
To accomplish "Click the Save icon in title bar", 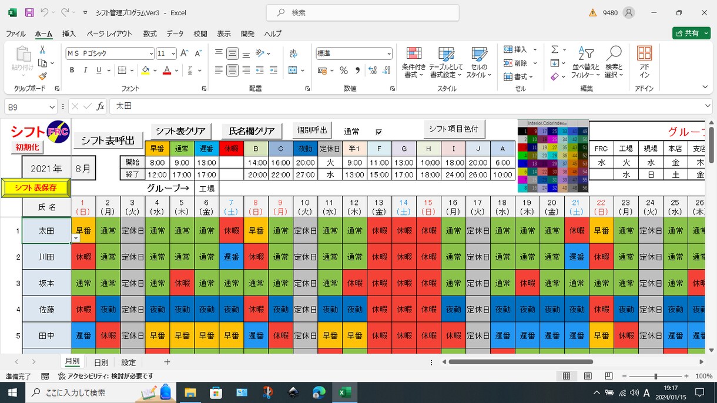I will 29,12.
